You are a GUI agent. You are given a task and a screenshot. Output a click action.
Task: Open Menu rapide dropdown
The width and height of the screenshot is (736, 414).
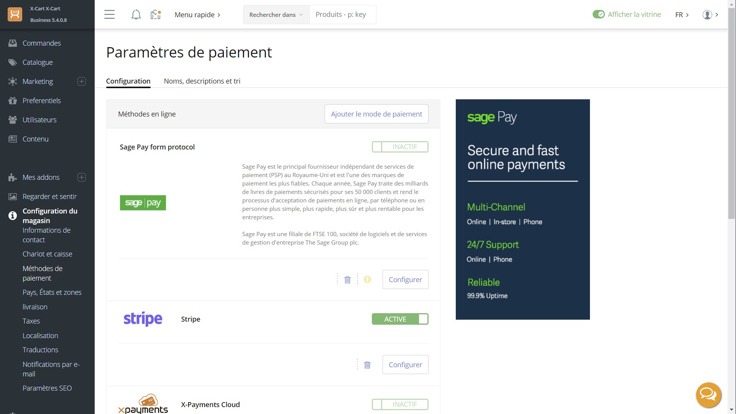point(197,15)
